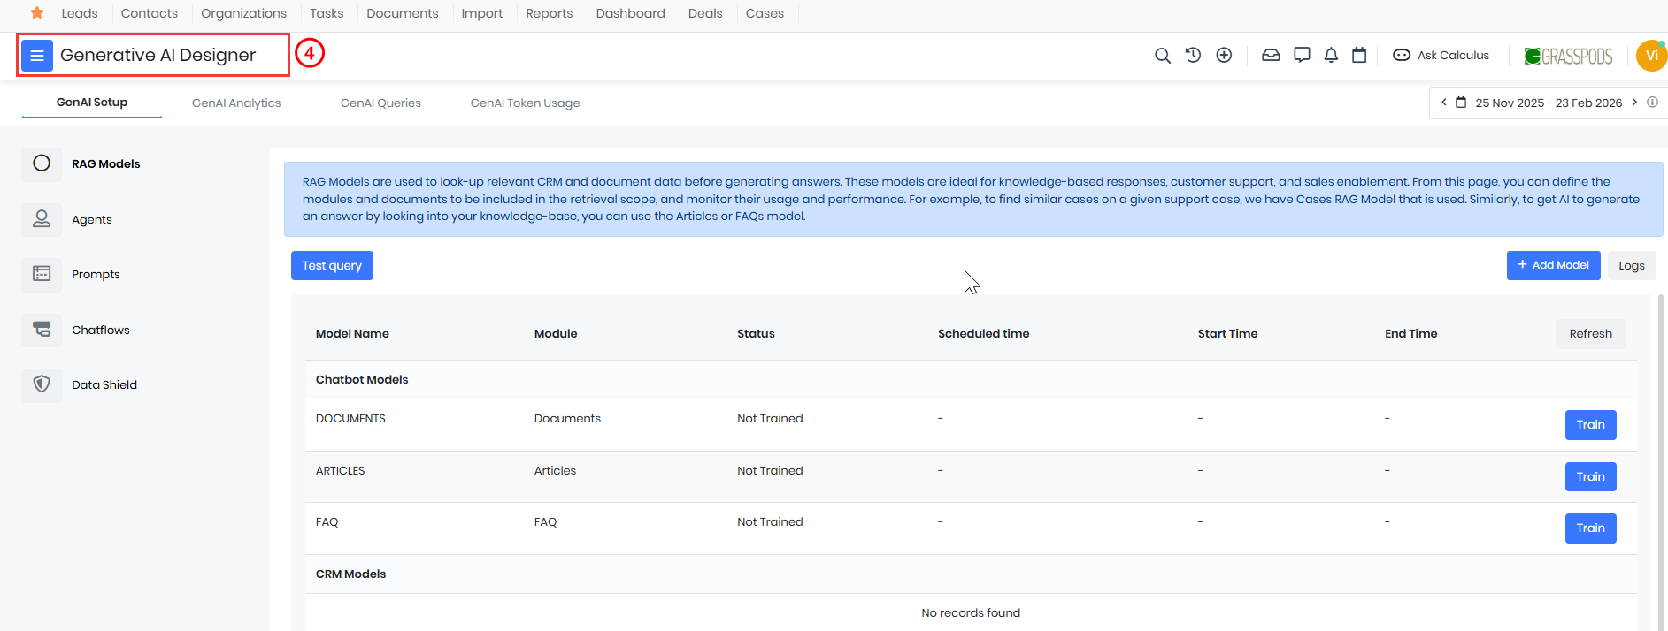Screen dimensions: 1668x631
Task: Click the favorites star icon
Action: [37, 13]
